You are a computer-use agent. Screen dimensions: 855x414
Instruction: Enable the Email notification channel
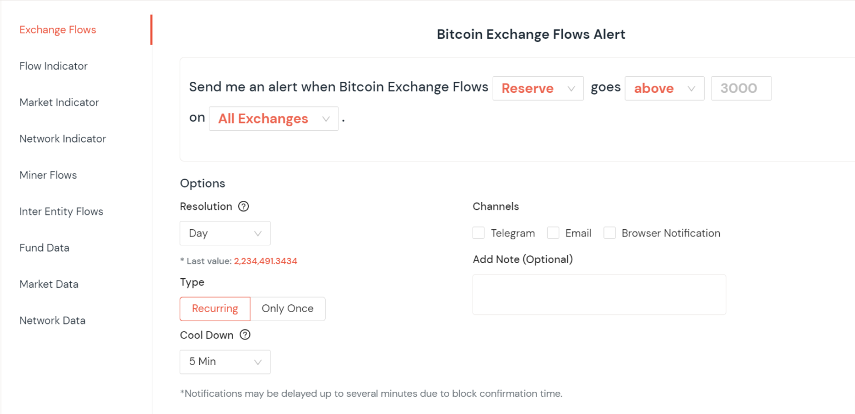pyautogui.click(x=553, y=233)
